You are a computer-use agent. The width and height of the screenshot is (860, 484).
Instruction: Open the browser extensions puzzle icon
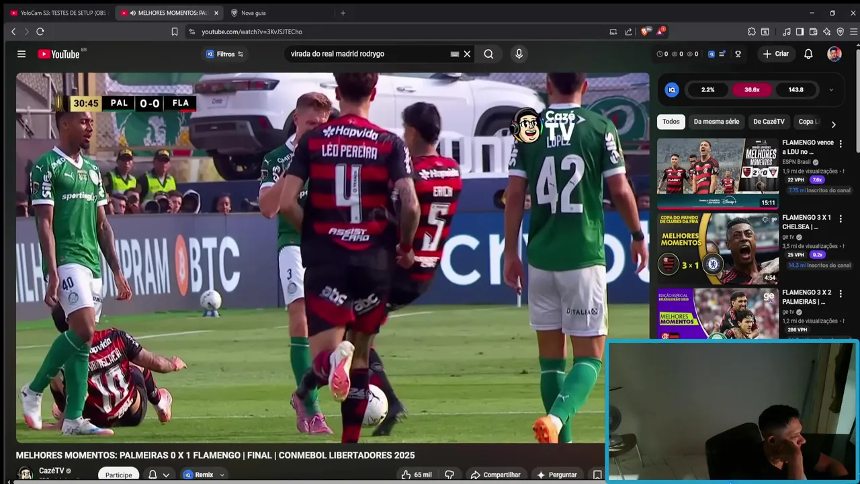(751, 32)
